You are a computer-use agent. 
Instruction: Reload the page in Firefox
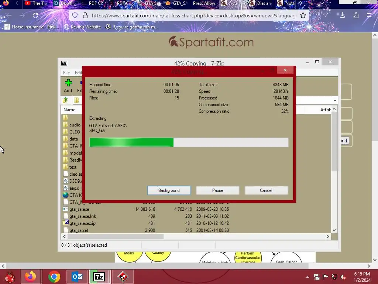(35, 16)
